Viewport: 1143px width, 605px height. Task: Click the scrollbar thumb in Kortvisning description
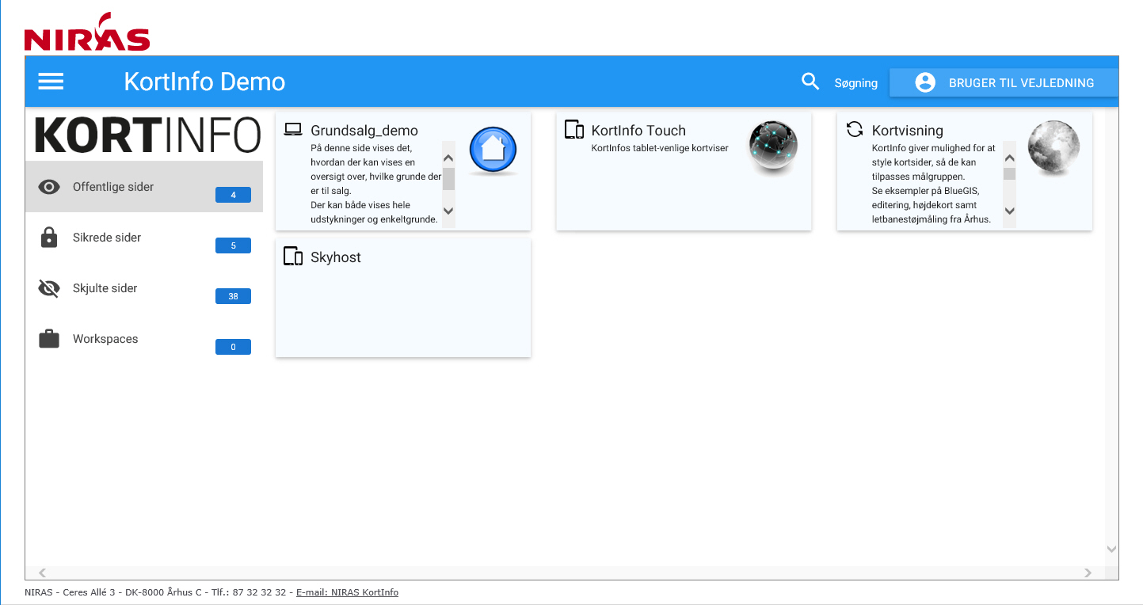pyautogui.click(x=1009, y=174)
